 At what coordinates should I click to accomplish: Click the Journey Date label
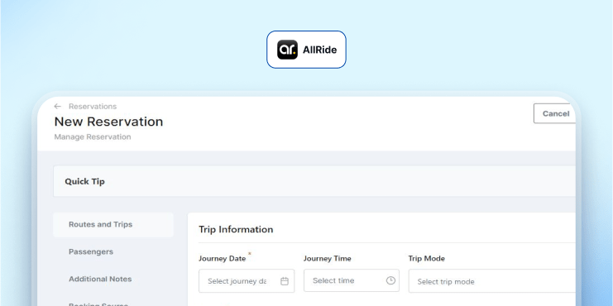[x=222, y=259]
